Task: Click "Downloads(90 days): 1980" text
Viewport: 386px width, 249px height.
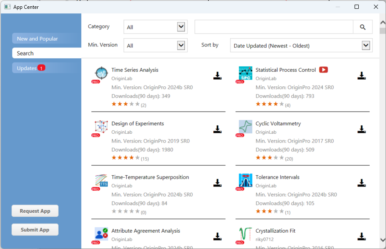Action: [x=142, y=150]
